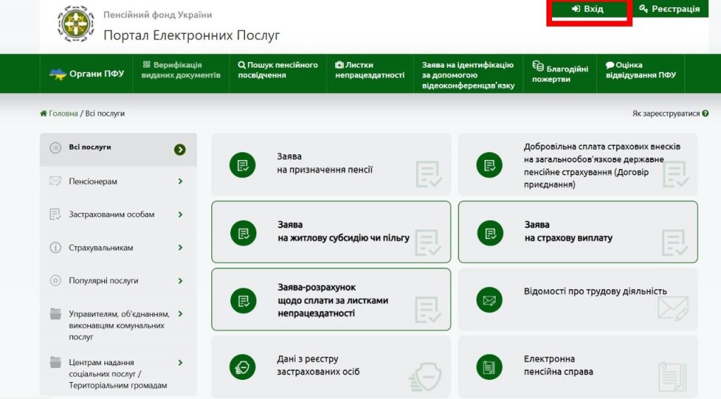Open the Органи ПФУ menu item
The width and height of the screenshot is (721, 399).
tap(87, 73)
